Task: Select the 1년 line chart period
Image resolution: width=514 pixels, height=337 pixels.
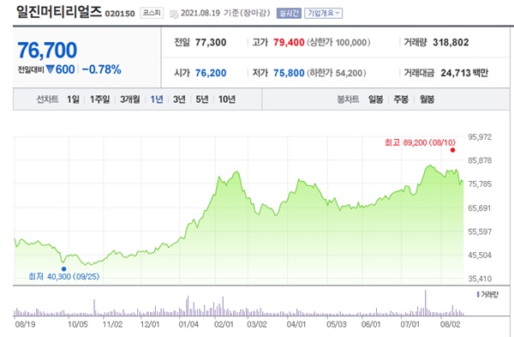Action: click(x=157, y=99)
